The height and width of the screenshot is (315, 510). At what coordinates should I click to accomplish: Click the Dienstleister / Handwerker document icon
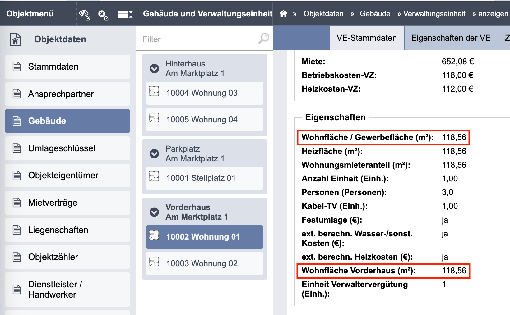pos(17,289)
